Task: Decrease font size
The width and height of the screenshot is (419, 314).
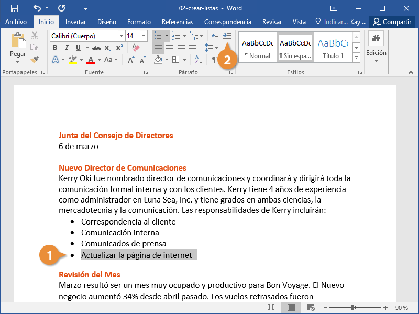Action: pyautogui.click(x=142, y=60)
